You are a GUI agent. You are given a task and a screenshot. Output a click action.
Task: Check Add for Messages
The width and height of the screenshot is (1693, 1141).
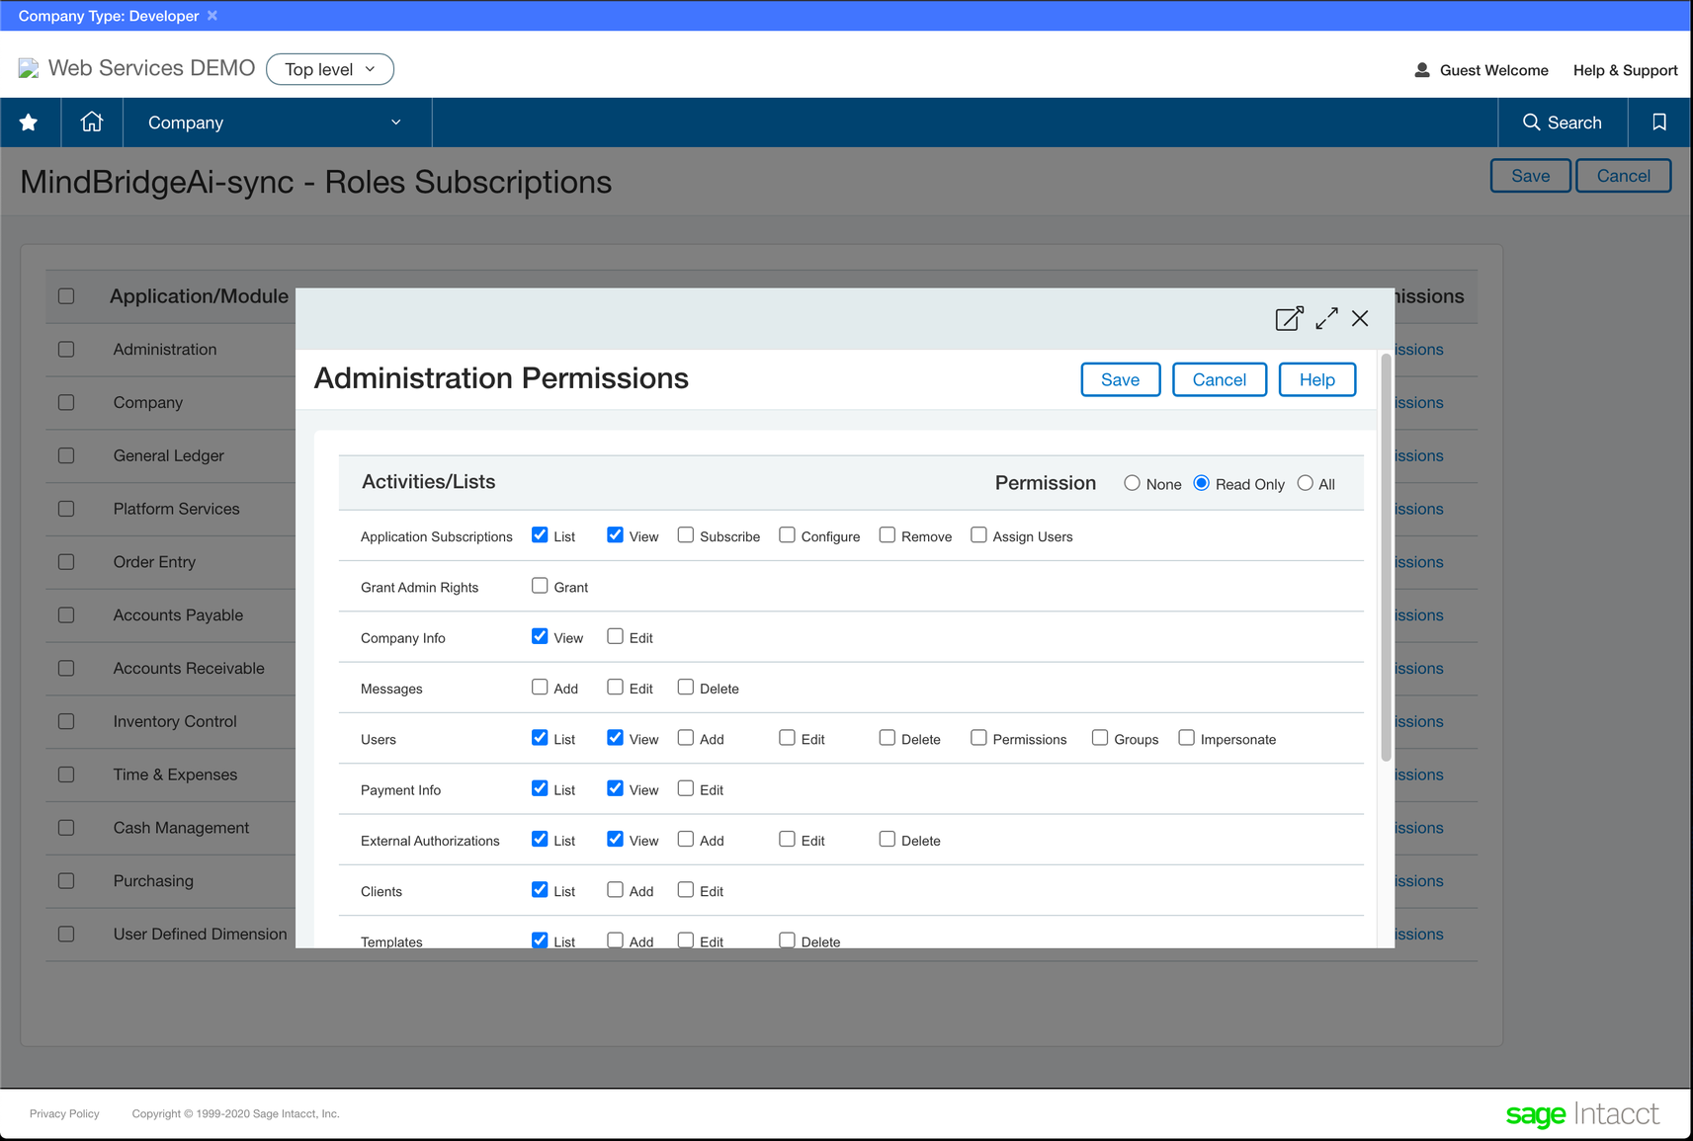tap(540, 687)
